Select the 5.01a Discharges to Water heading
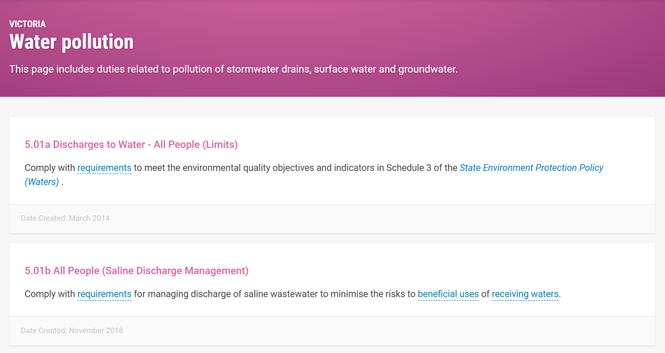The height and width of the screenshot is (353, 665). [x=131, y=144]
